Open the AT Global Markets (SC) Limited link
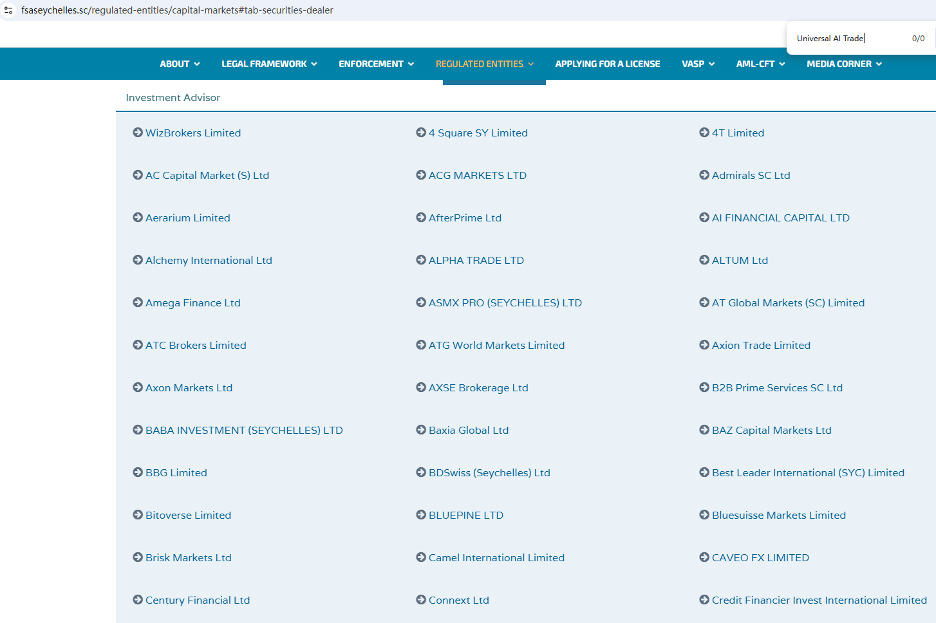The image size is (936, 623). click(788, 302)
